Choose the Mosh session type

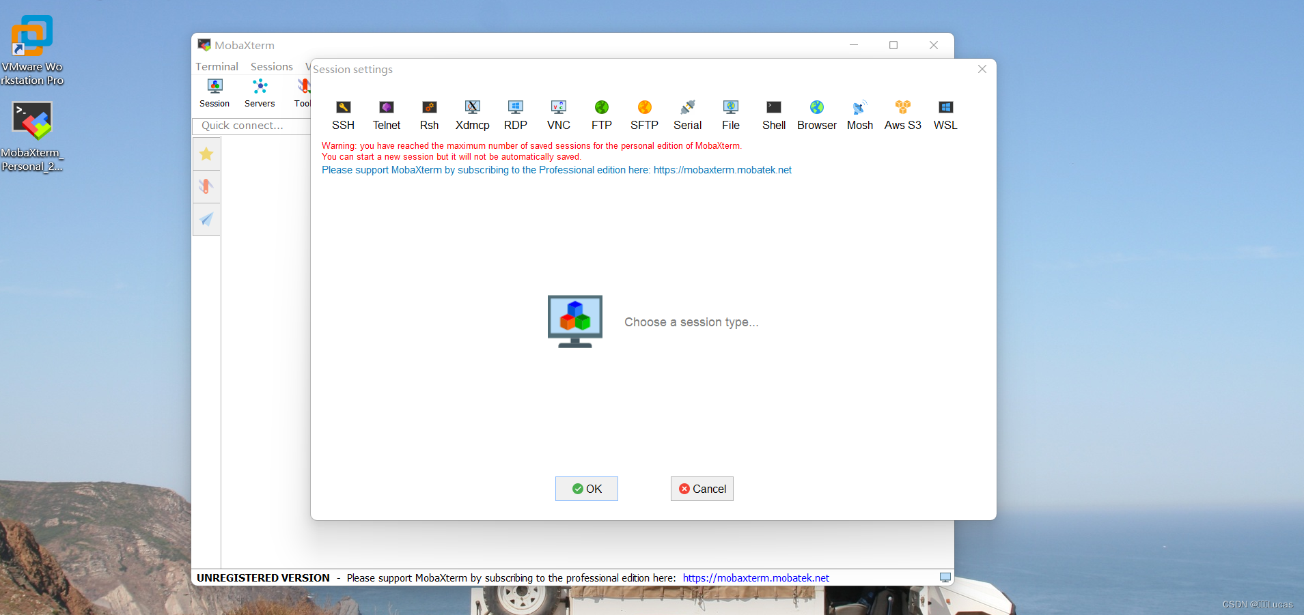coord(860,115)
